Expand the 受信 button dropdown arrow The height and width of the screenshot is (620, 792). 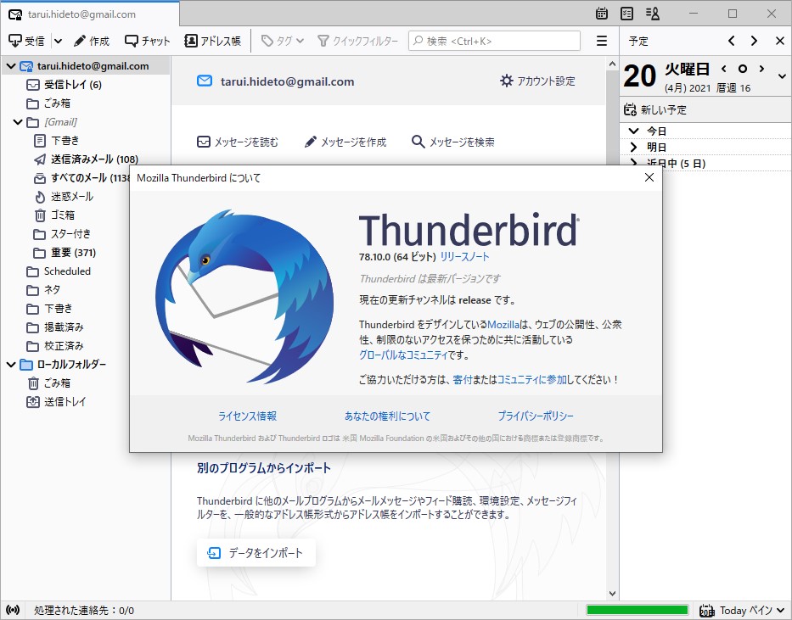tap(57, 40)
